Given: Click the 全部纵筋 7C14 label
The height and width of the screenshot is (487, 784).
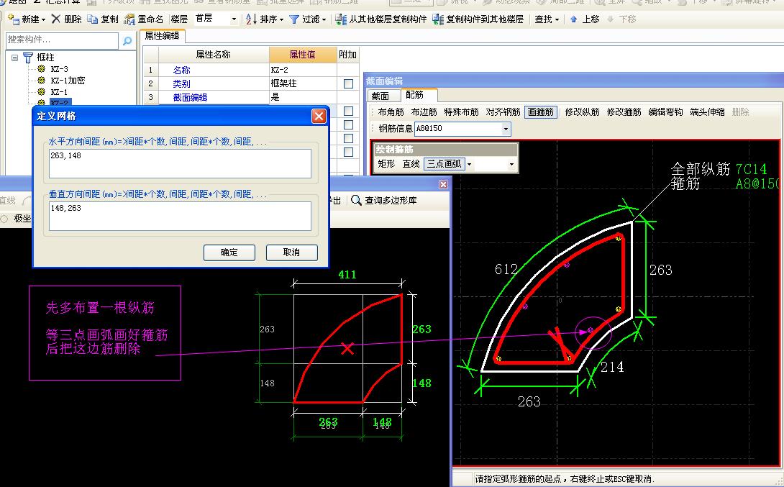Looking at the screenshot, I should 719,168.
